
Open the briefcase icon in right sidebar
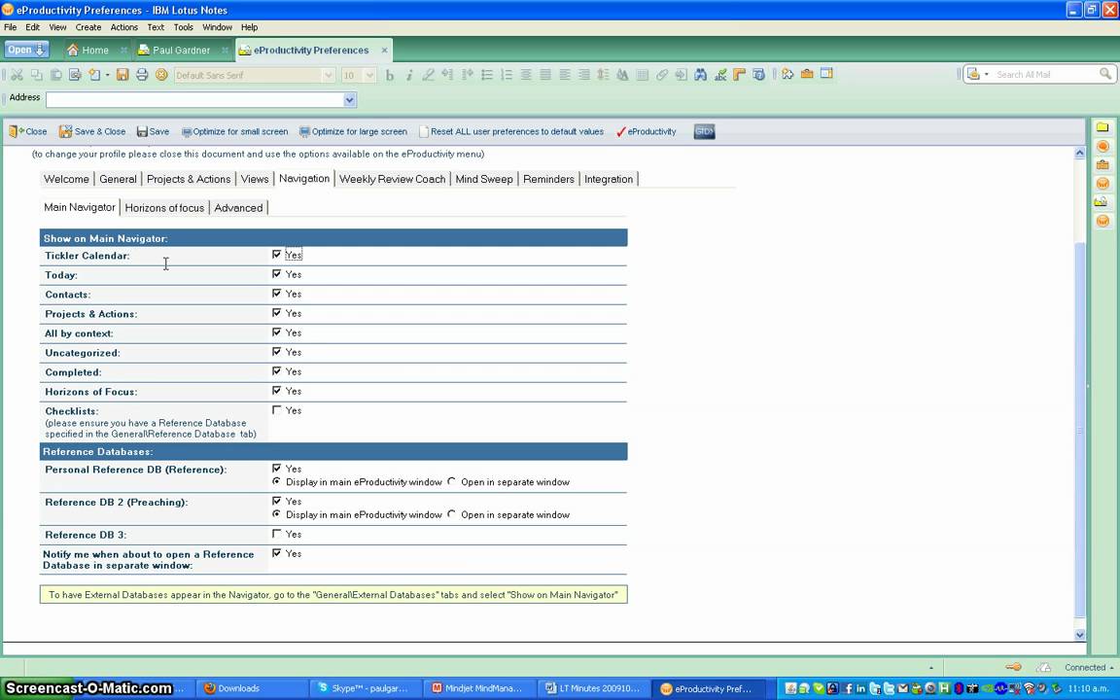[1102, 165]
